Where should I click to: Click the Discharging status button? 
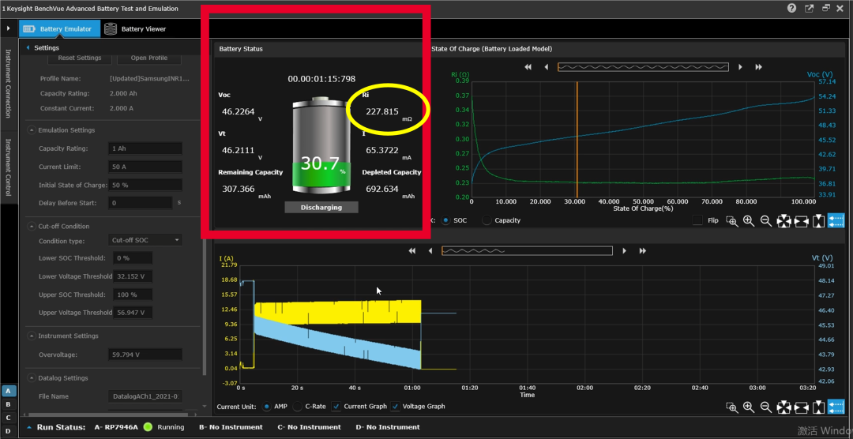pos(321,207)
